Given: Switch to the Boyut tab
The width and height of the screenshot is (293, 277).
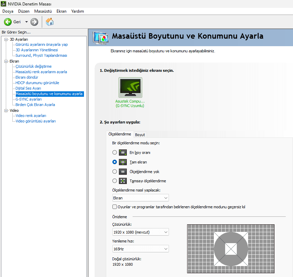Looking at the screenshot, I should click(140, 135).
